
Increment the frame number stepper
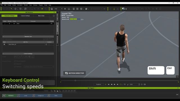point(139,84)
